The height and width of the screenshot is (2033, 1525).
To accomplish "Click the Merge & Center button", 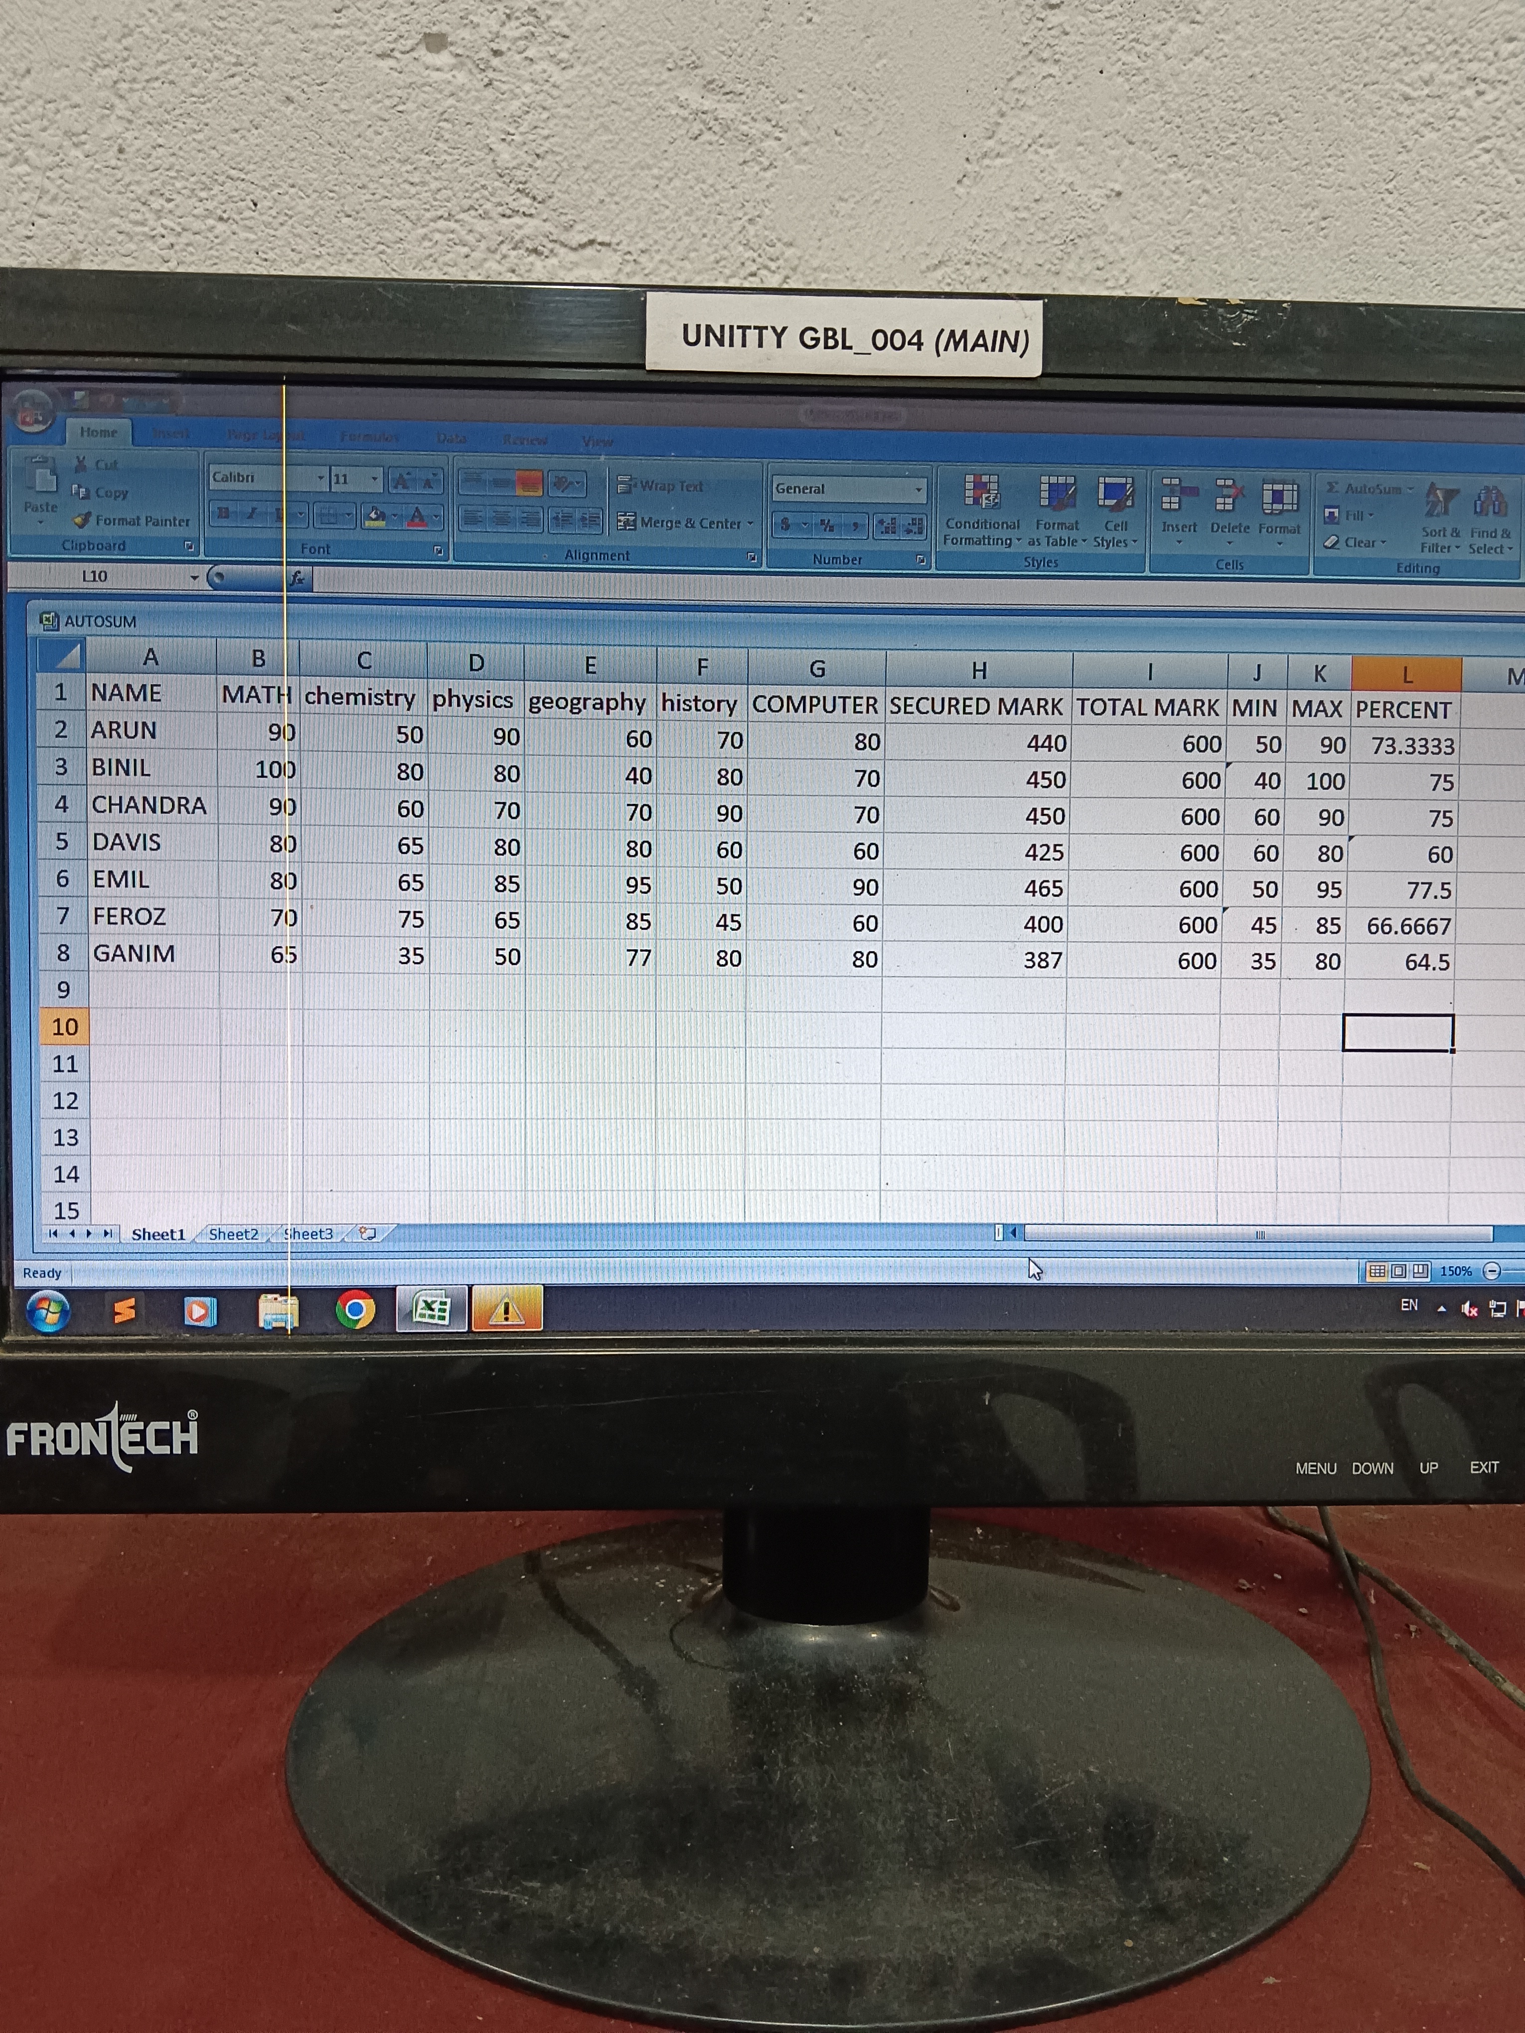I will [x=685, y=522].
